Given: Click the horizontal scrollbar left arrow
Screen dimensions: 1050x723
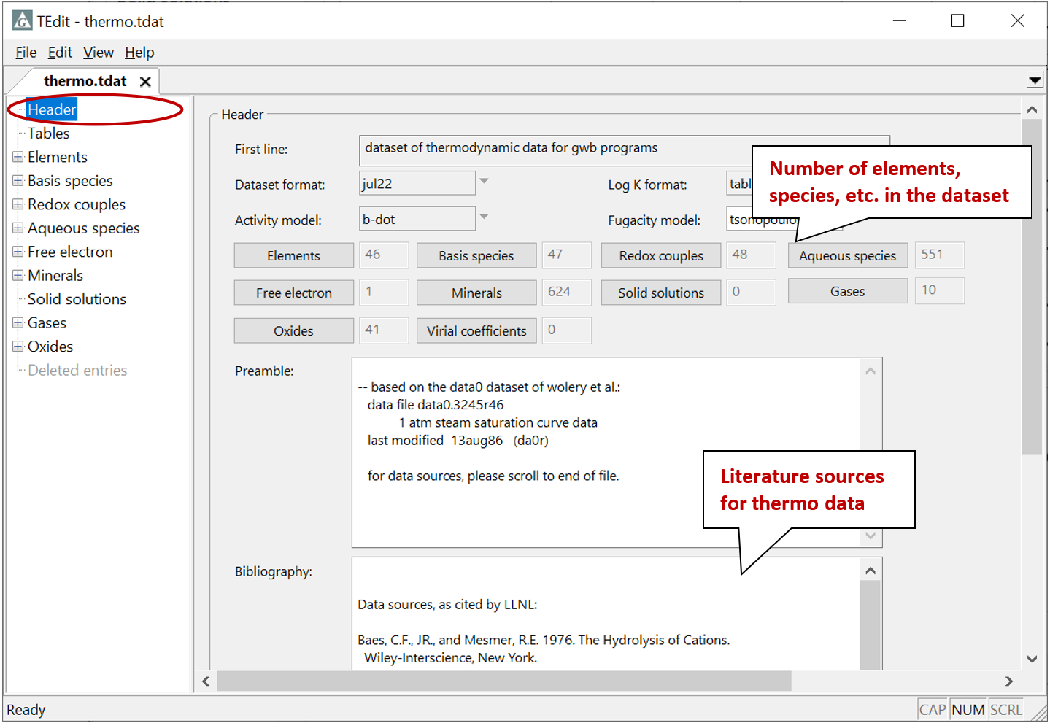Looking at the screenshot, I should 206,681.
